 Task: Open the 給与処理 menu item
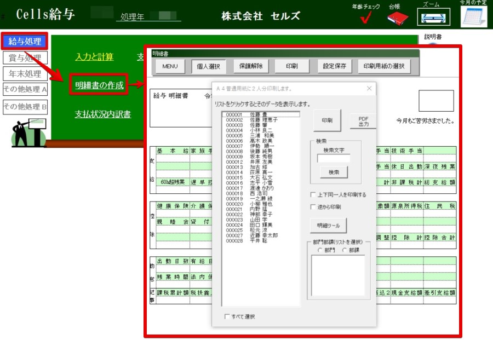25,41
